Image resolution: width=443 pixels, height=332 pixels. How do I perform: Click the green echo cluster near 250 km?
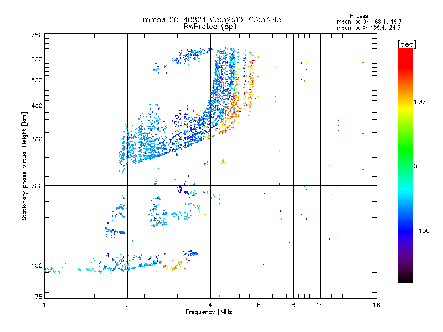pyautogui.click(x=223, y=162)
